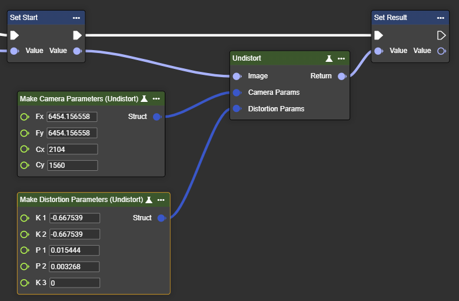
Task: Open the Set Result node options menu
Action: pos(441,18)
